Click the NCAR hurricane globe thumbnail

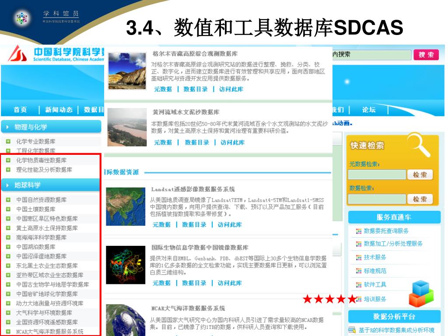pos(126,320)
